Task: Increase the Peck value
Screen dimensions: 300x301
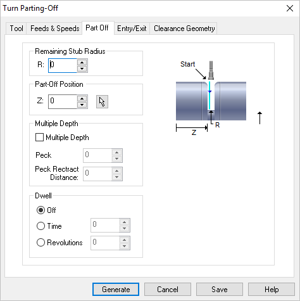Action: tap(117, 152)
